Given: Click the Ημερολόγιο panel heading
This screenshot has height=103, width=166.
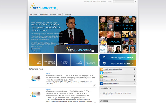Looking at the screenshot, I should point(106,88).
